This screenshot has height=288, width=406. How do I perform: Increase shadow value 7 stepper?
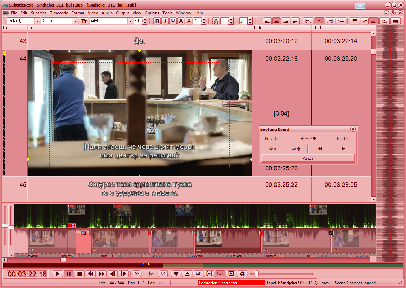click(x=231, y=20)
